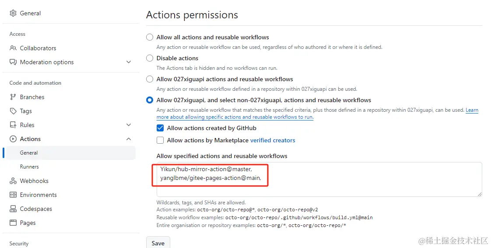Click the Environments icon

(13, 195)
